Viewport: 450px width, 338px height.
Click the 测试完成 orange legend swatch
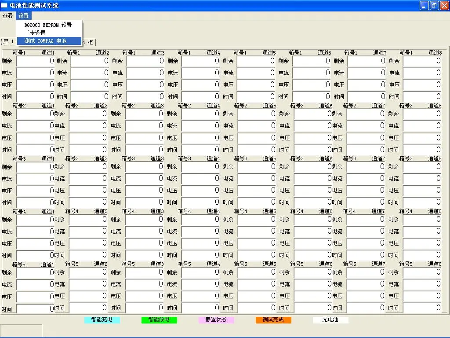click(x=273, y=320)
